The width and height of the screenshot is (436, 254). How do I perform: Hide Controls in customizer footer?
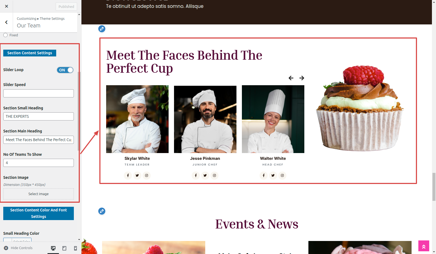[x=18, y=248]
